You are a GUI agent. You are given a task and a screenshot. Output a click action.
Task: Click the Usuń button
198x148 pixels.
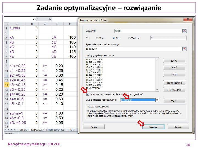pyautogui.click(x=174, y=74)
